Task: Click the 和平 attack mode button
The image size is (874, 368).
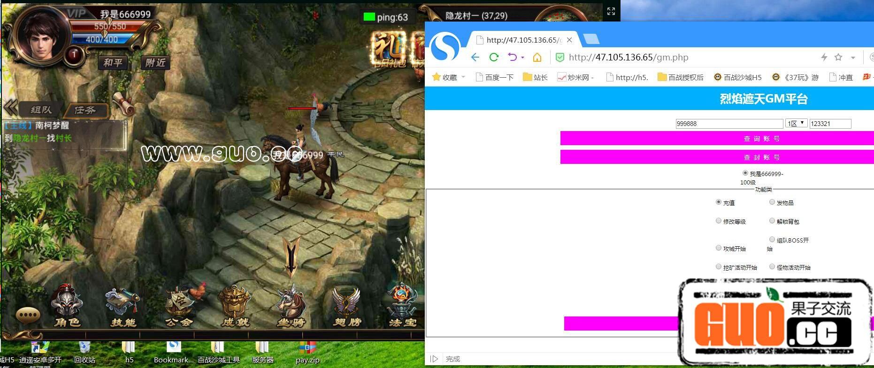Action: (x=113, y=63)
